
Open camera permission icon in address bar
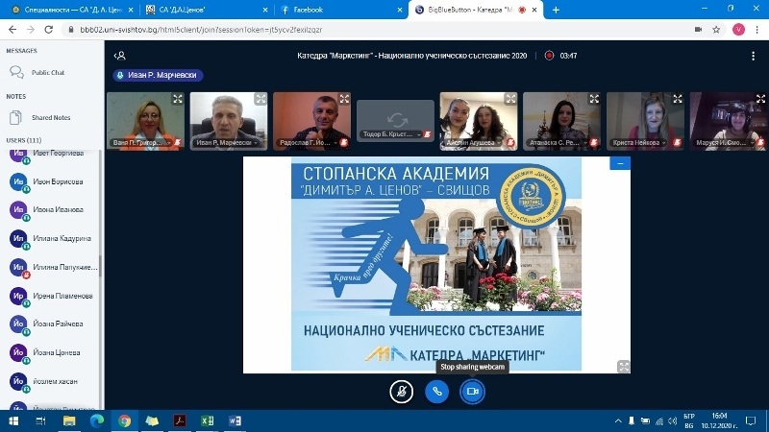699,30
